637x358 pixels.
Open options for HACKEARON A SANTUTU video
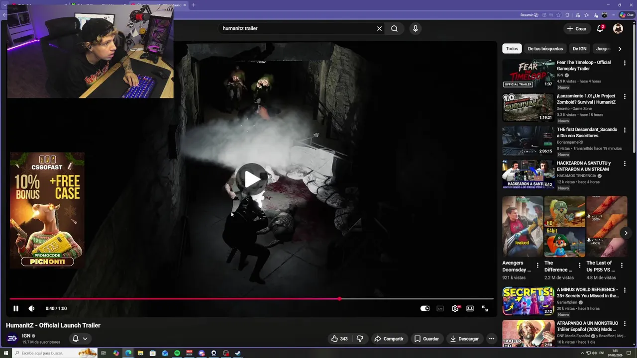click(625, 164)
